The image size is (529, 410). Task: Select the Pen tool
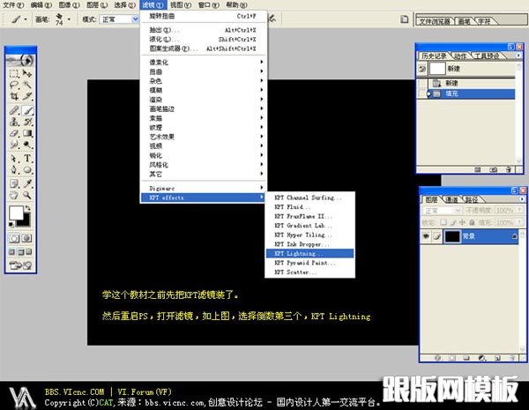(x=14, y=170)
